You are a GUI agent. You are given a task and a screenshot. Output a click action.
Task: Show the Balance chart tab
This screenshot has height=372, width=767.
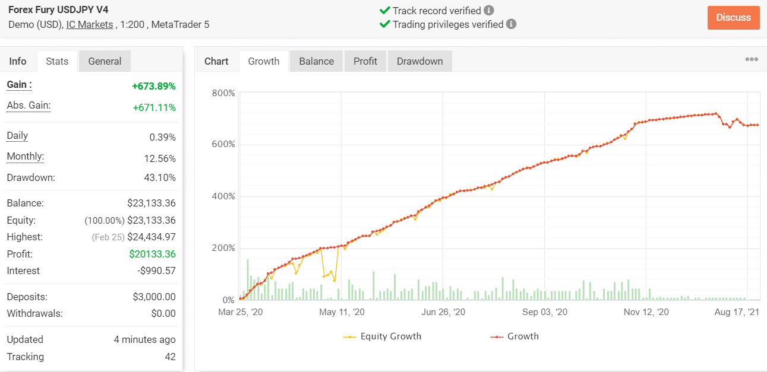point(316,61)
